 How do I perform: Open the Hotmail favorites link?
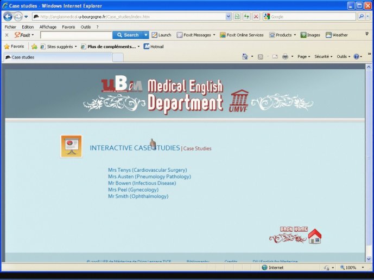tap(154, 47)
